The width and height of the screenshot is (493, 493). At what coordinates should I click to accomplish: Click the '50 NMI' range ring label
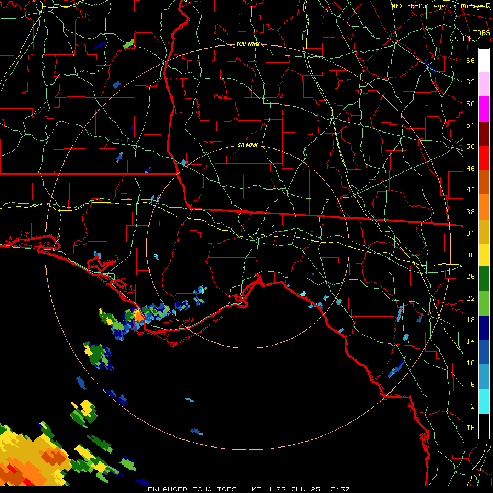(248, 145)
